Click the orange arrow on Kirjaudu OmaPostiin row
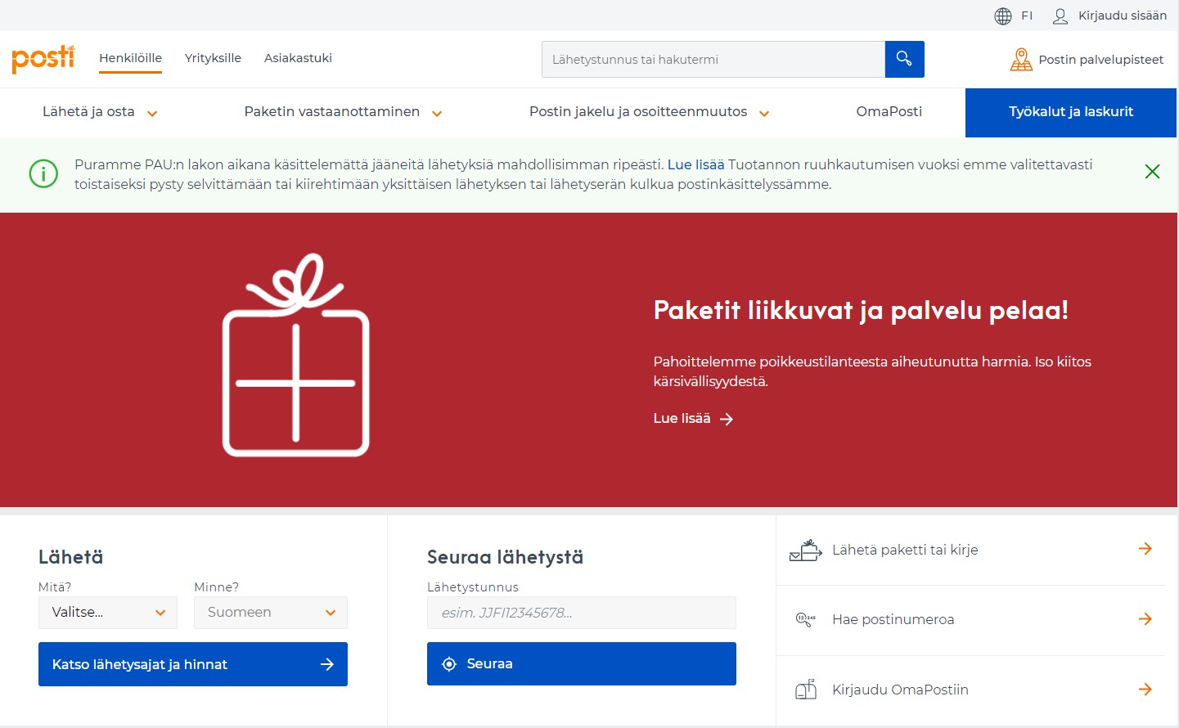 point(1145,690)
